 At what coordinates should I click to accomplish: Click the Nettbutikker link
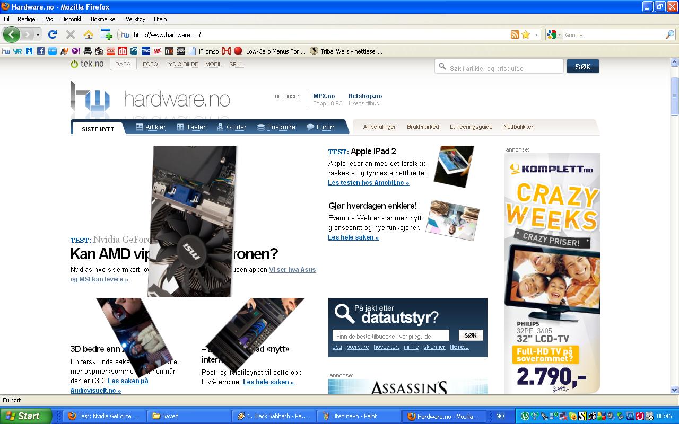click(518, 127)
